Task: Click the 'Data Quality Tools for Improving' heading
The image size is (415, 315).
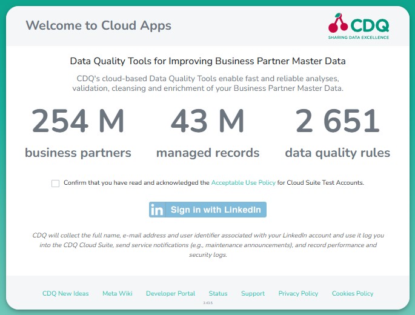Action: point(208,61)
